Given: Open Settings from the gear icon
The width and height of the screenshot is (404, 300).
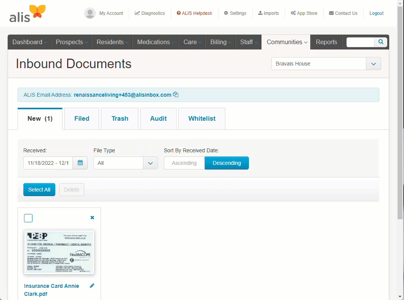Looking at the screenshot, I should [235, 13].
